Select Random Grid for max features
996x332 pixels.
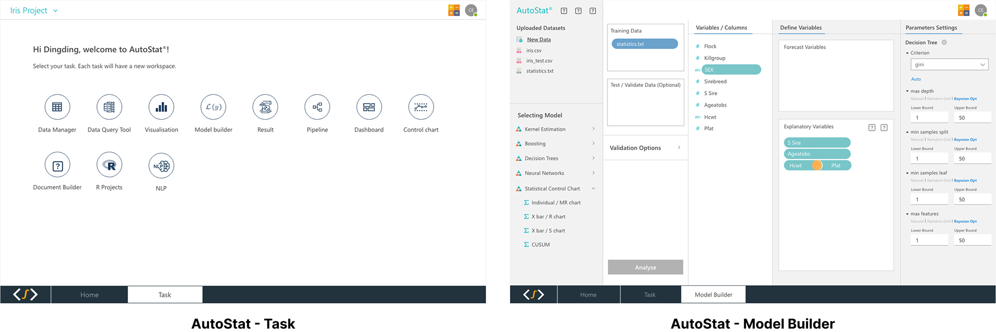[938, 221]
